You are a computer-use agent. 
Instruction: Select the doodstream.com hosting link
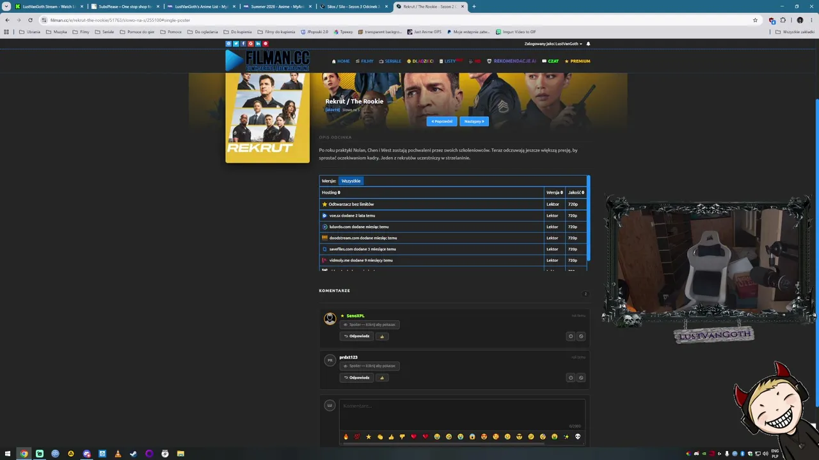[x=363, y=238]
